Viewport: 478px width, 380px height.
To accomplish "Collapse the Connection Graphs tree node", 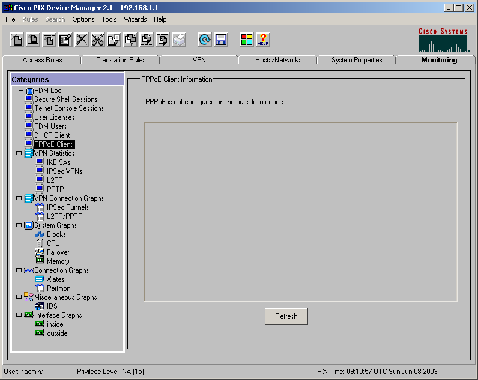I will click(19, 270).
